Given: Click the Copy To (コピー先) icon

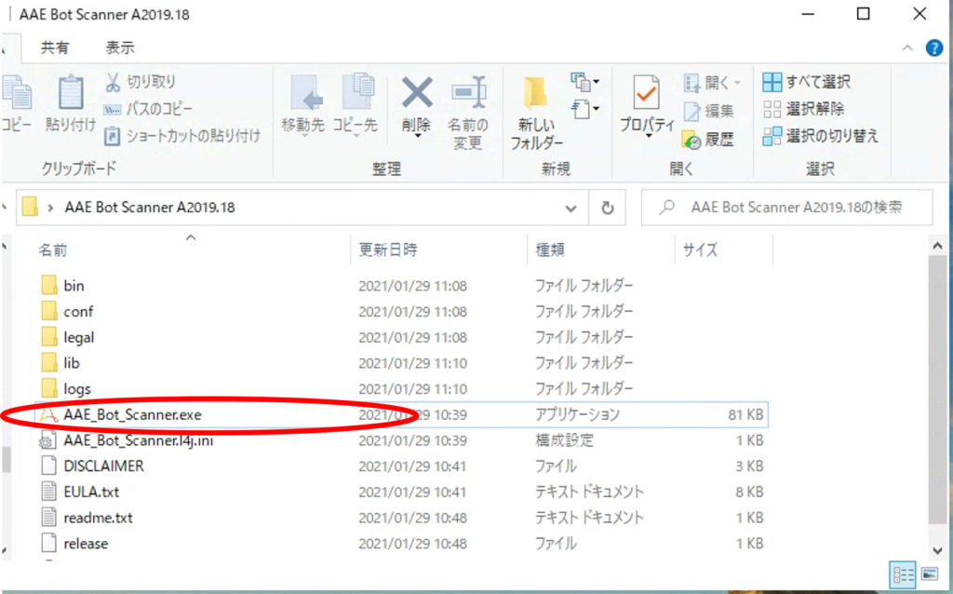Looking at the screenshot, I should coord(356,94).
